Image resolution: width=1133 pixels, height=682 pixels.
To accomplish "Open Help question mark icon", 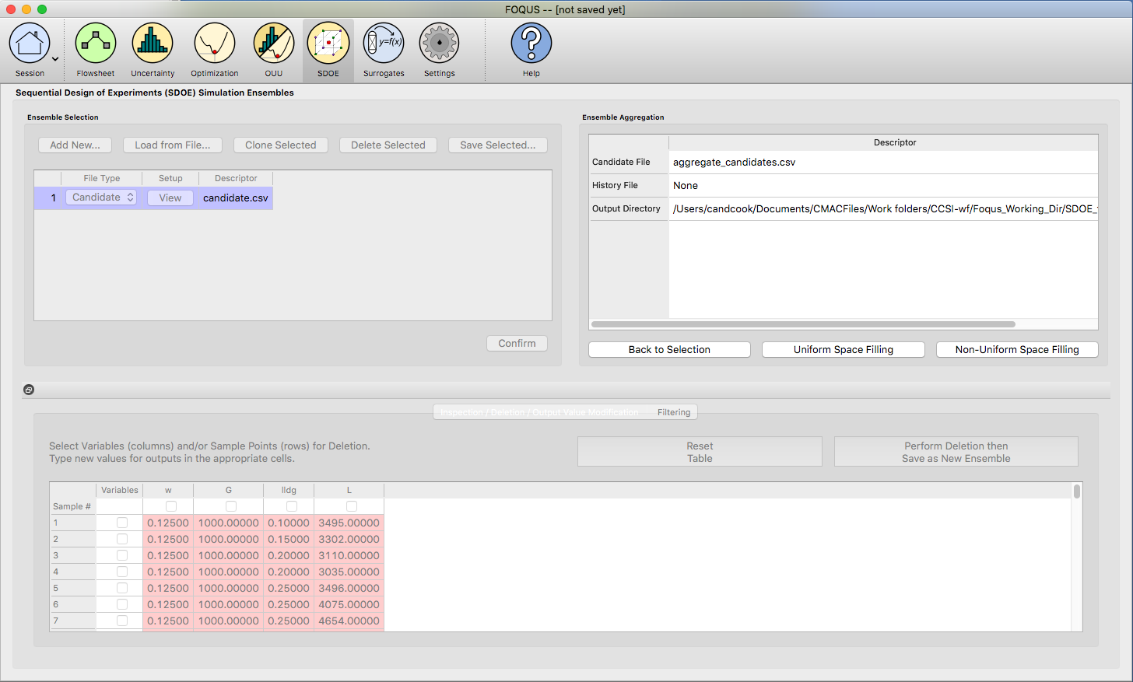I will click(x=531, y=44).
